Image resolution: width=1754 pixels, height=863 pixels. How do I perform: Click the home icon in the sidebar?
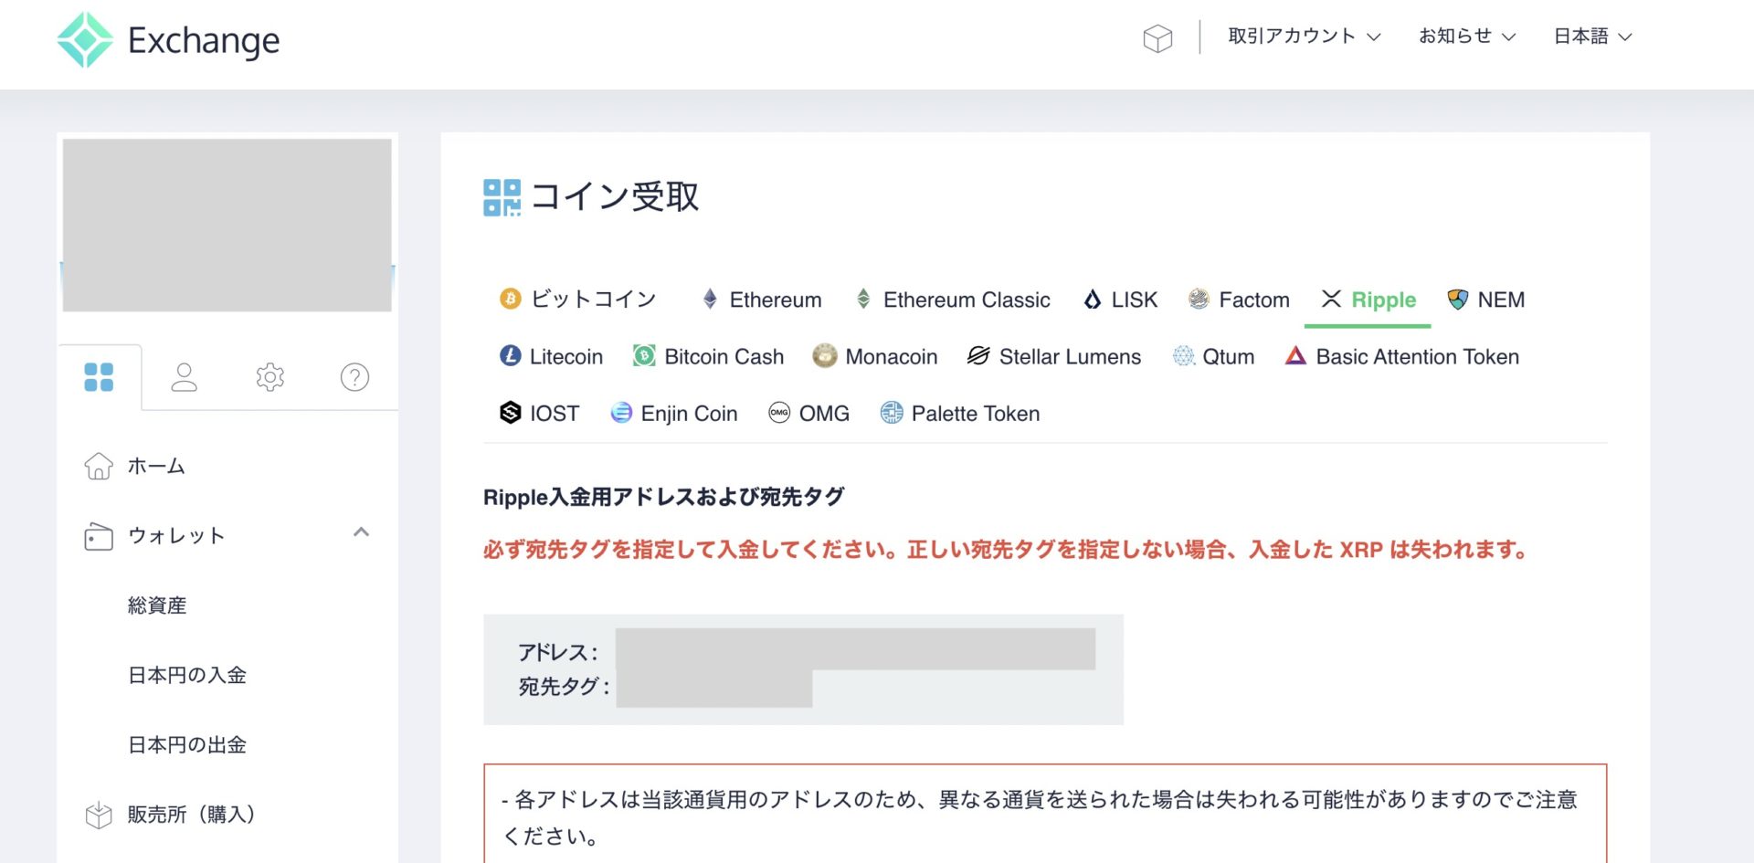pos(99,466)
